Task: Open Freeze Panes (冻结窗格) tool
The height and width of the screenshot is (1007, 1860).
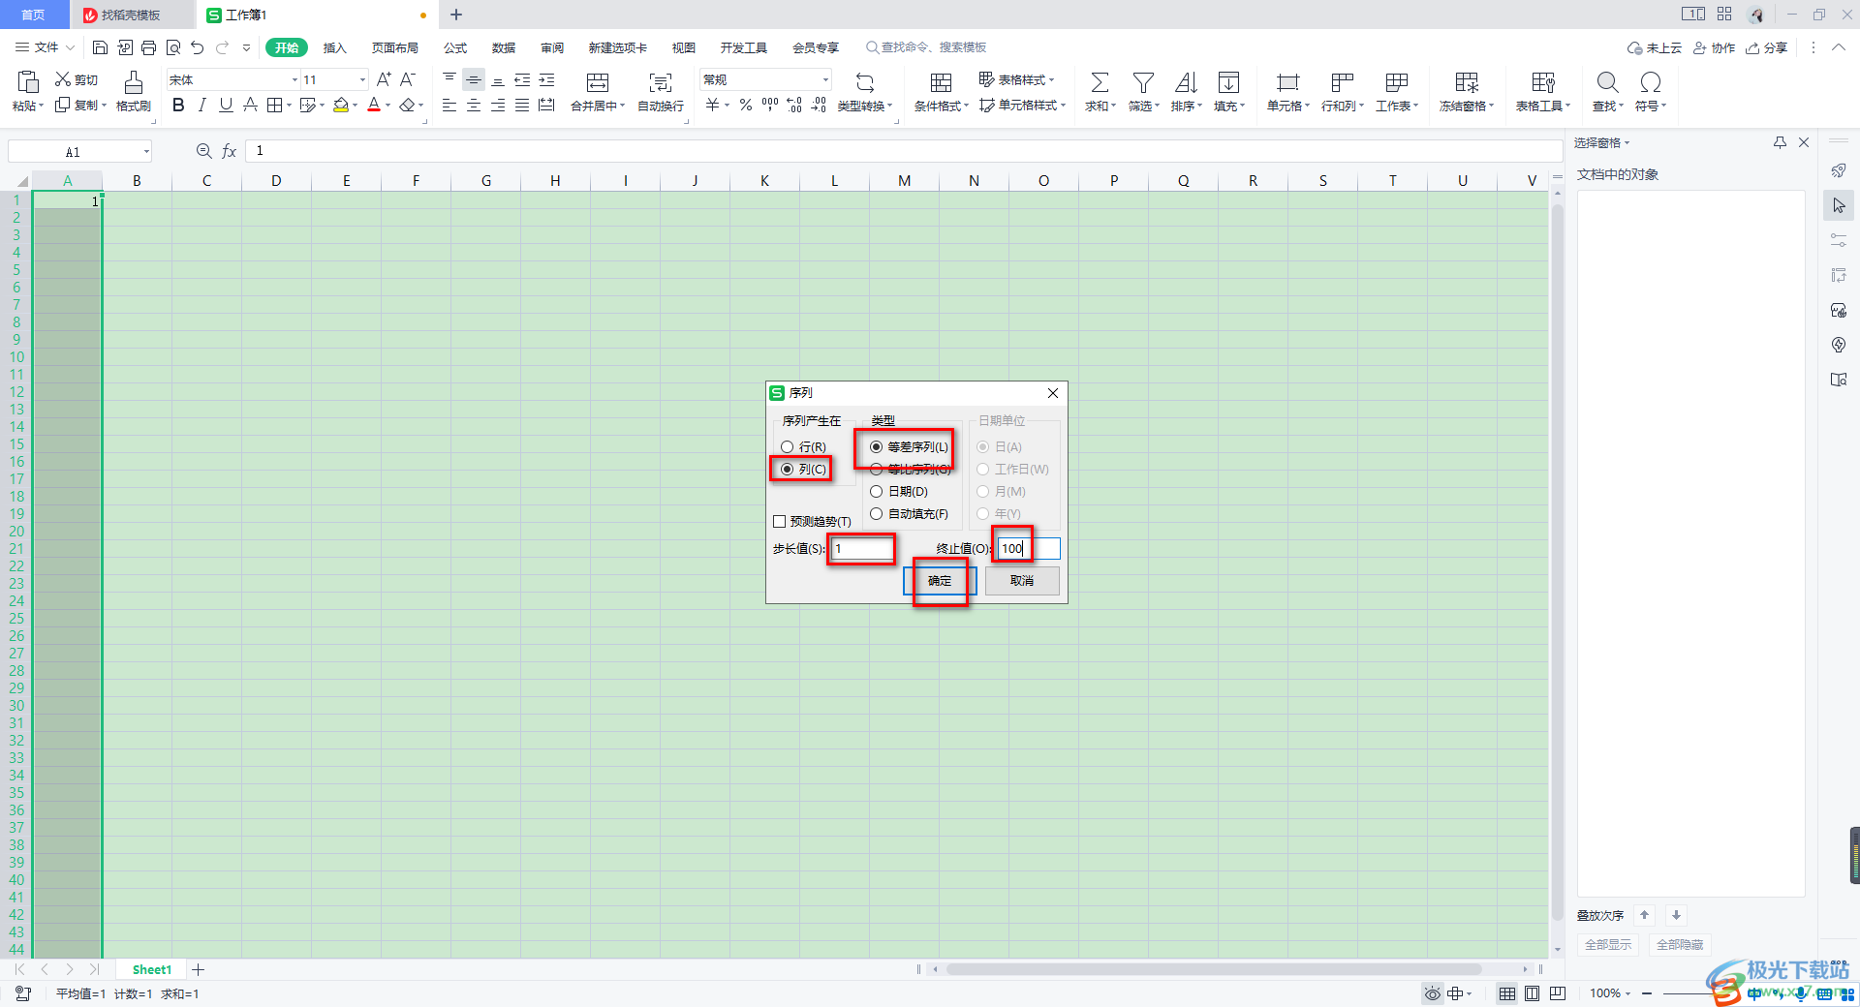Action: (x=1467, y=92)
